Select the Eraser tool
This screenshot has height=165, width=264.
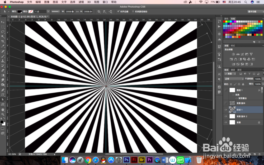3,70
